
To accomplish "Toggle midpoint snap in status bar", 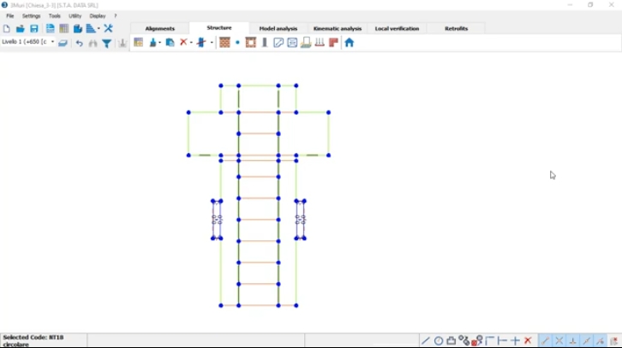I will (x=586, y=340).
